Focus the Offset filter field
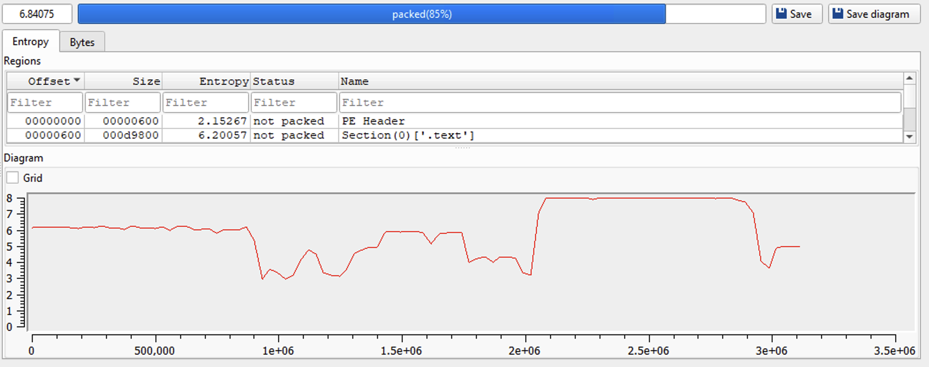This screenshot has width=929, height=367. [x=45, y=103]
